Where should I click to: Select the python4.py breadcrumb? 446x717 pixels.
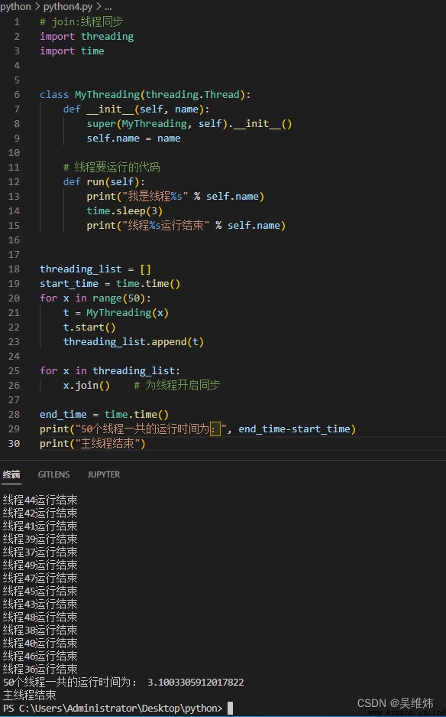[67, 7]
